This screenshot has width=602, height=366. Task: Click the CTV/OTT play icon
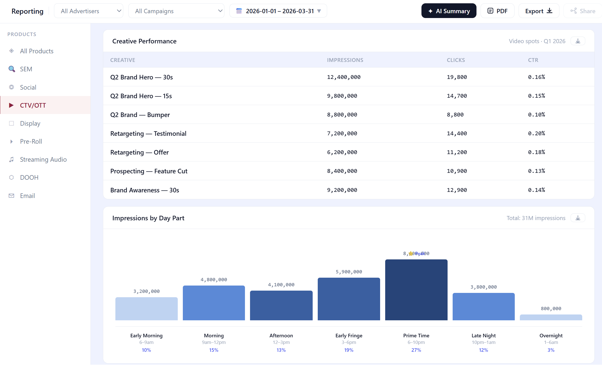tap(11, 105)
